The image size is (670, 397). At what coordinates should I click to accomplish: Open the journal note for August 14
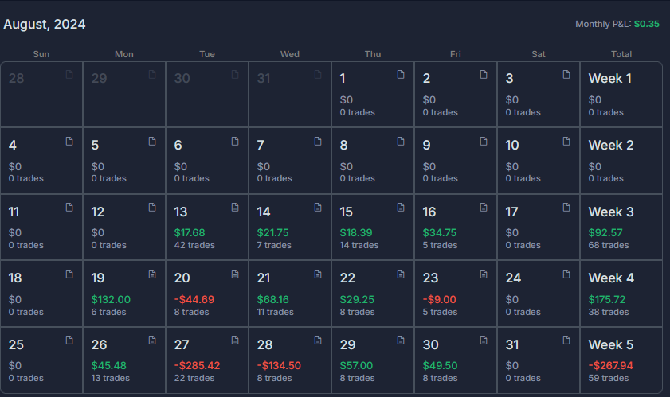pos(318,208)
